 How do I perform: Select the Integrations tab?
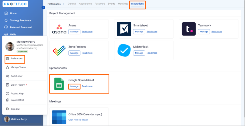click(137, 4)
